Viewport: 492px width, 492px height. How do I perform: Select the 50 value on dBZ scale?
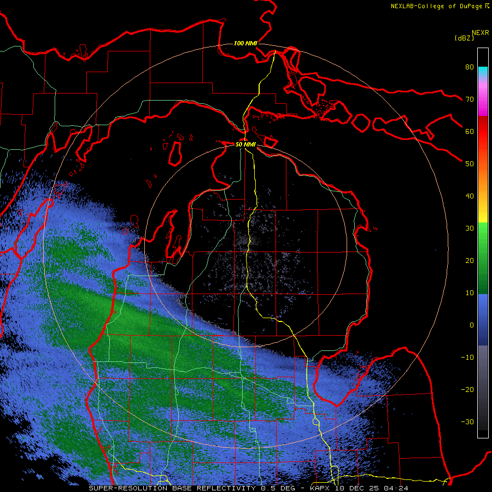[470, 164]
